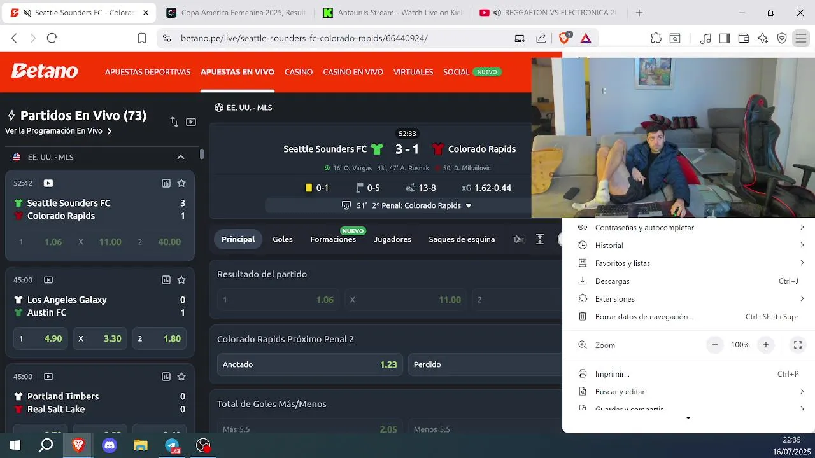Favorite the Los Angeles Galaxy match star
Viewport: 815px width, 458px height.
[x=181, y=280]
